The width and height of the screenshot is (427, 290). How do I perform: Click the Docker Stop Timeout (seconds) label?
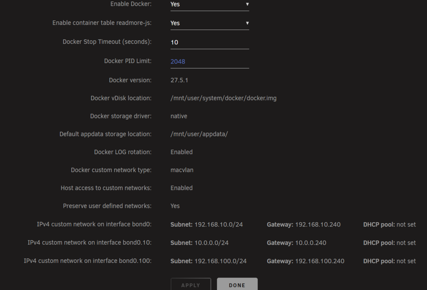click(107, 42)
